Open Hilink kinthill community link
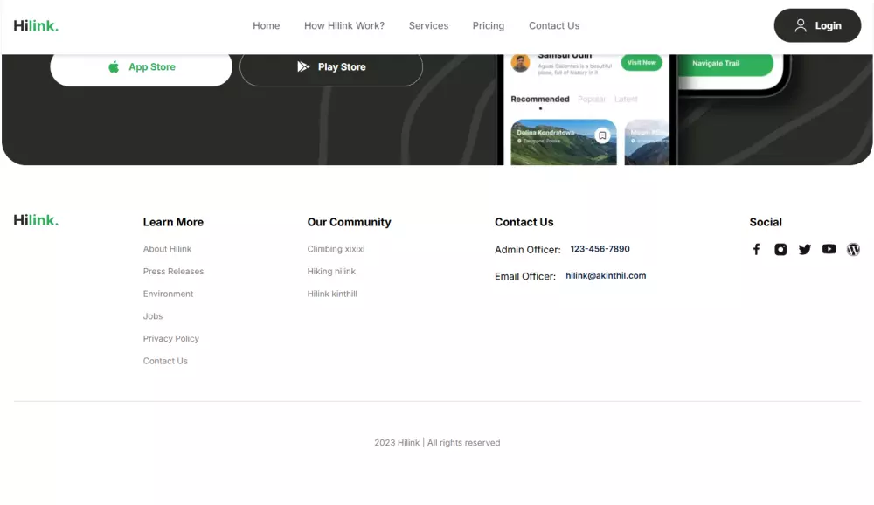The width and height of the screenshot is (874, 505). pyautogui.click(x=331, y=294)
